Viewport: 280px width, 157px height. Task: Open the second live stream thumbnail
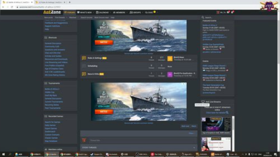pos(216,144)
